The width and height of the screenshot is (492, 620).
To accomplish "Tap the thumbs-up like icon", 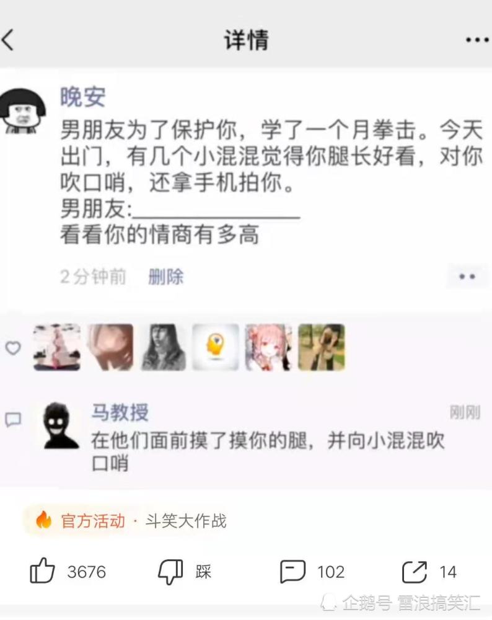I will click(x=42, y=571).
